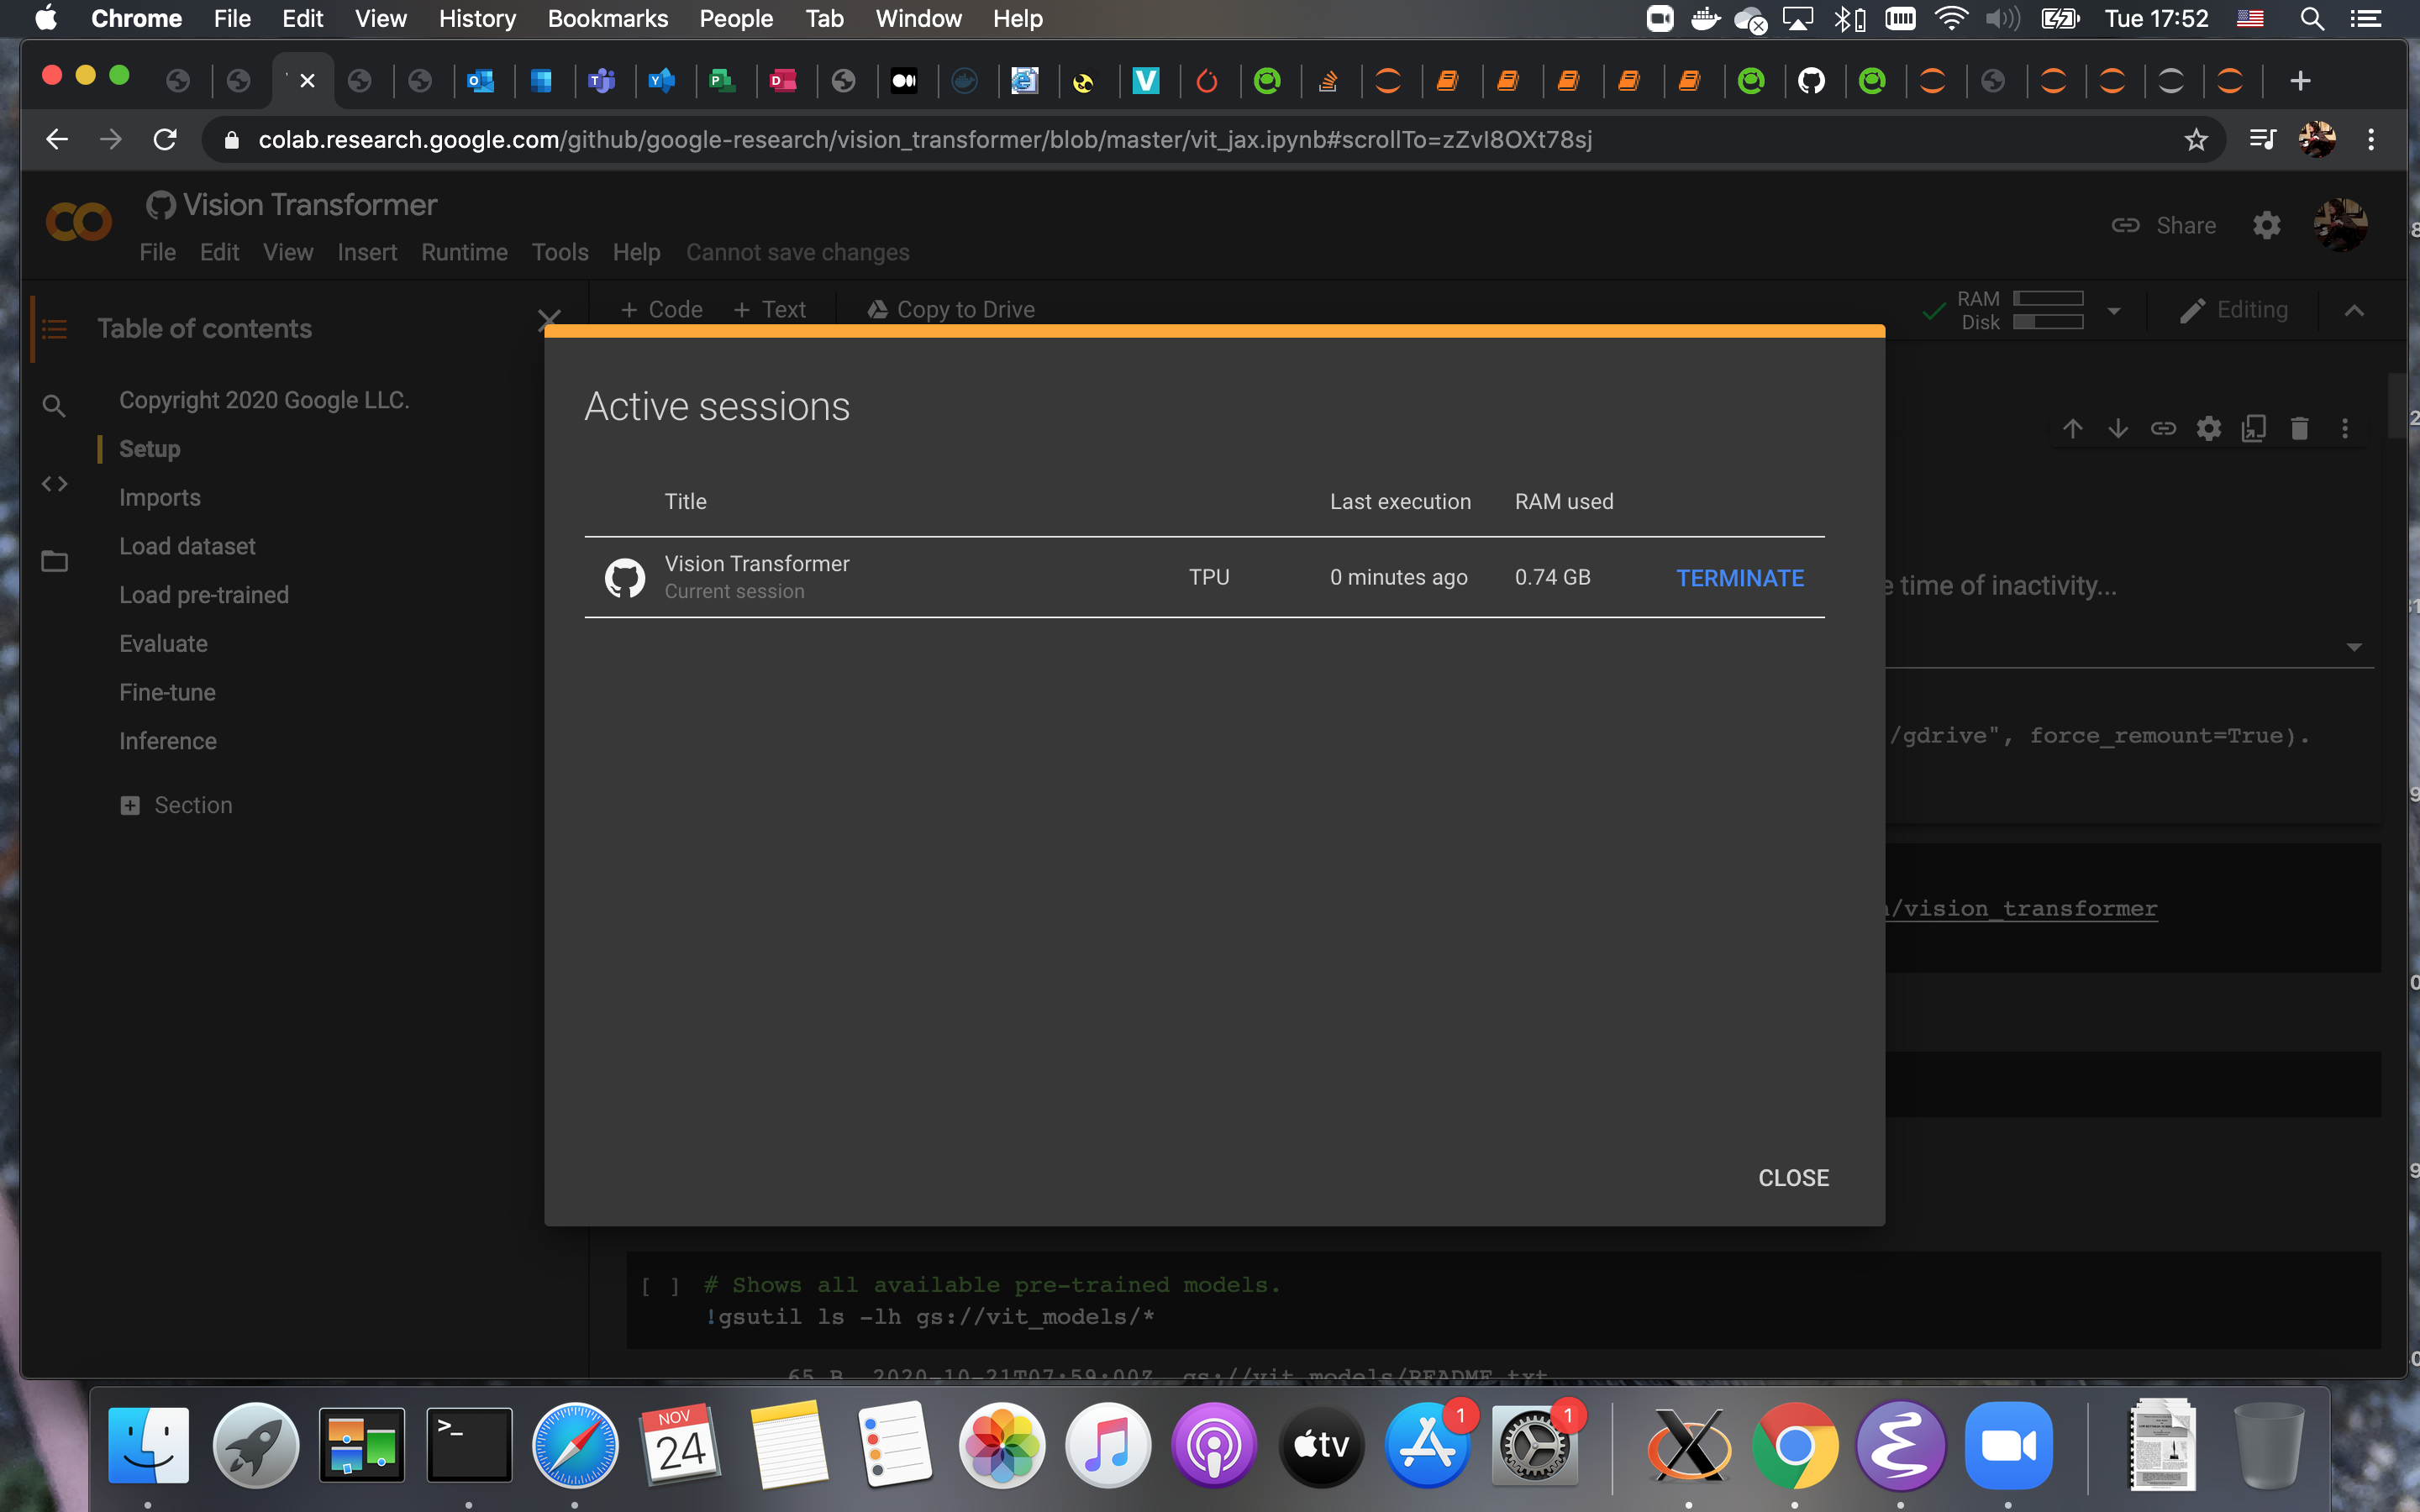Jump to Evaluate section
Screen dimensions: 2420x1512
tap(163, 644)
